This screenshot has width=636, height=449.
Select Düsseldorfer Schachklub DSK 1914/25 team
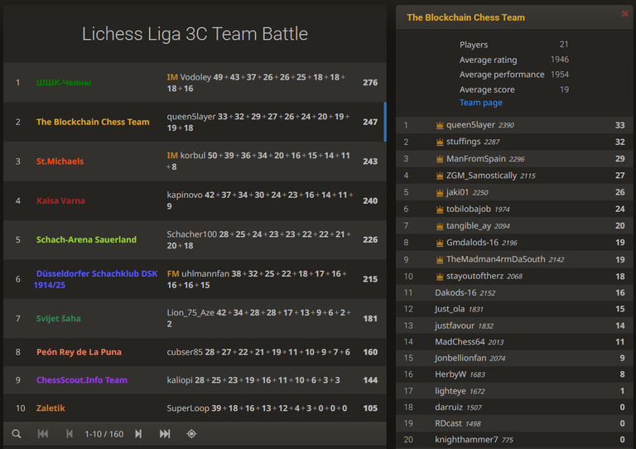195,279
